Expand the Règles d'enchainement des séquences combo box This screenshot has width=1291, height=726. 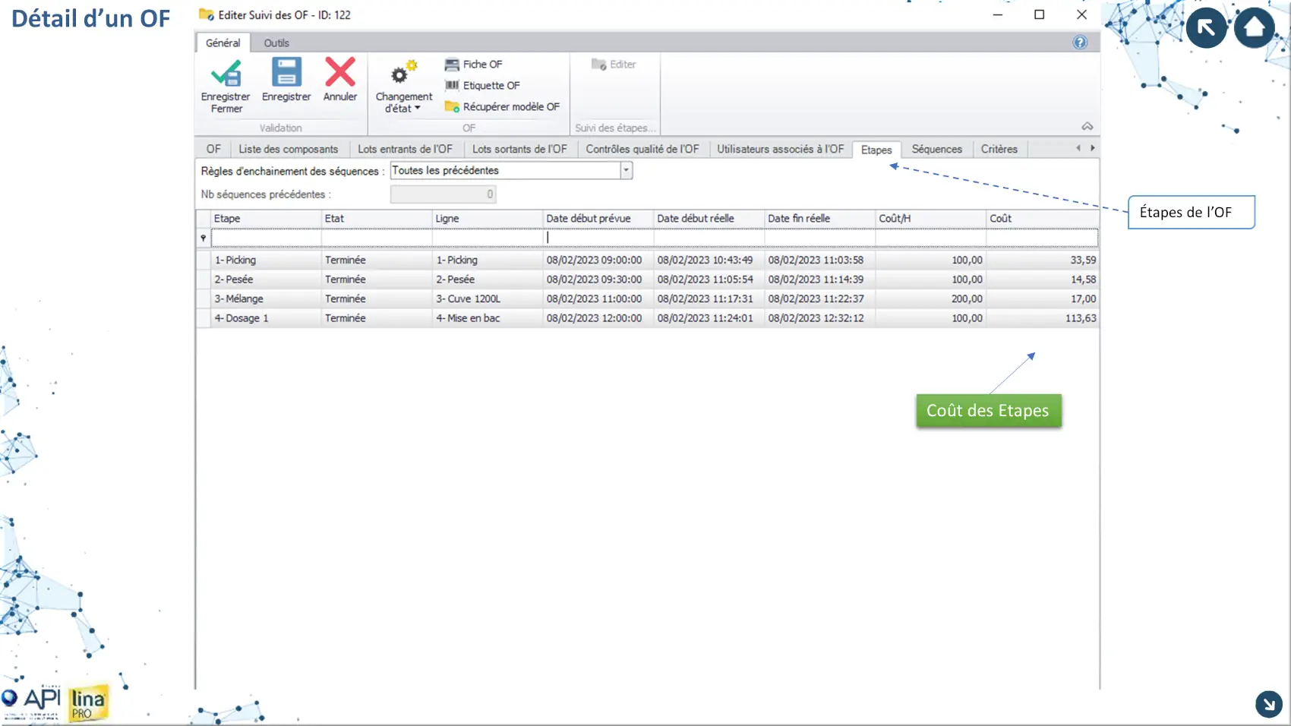pos(626,171)
